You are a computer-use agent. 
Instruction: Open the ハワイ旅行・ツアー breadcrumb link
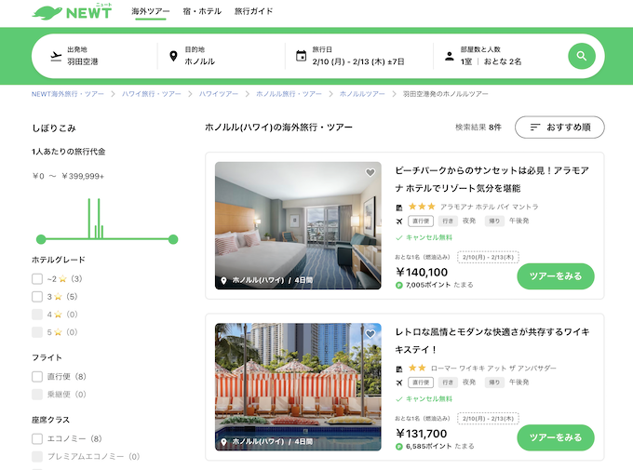point(153,94)
